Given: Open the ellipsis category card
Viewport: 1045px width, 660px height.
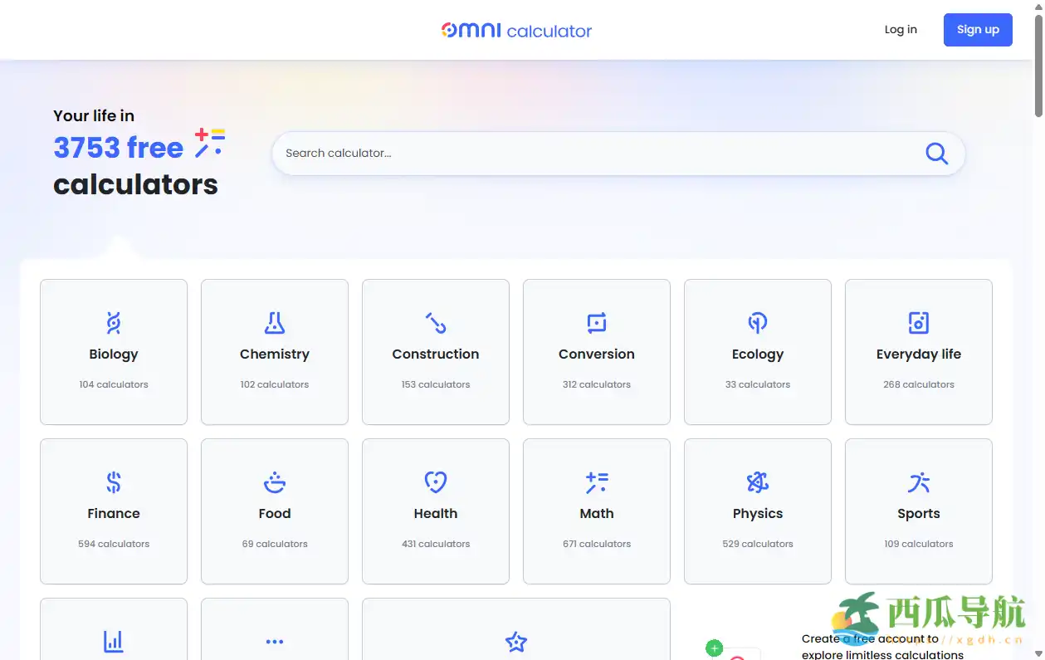Looking at the screenshot, I should tap(274, 642).
